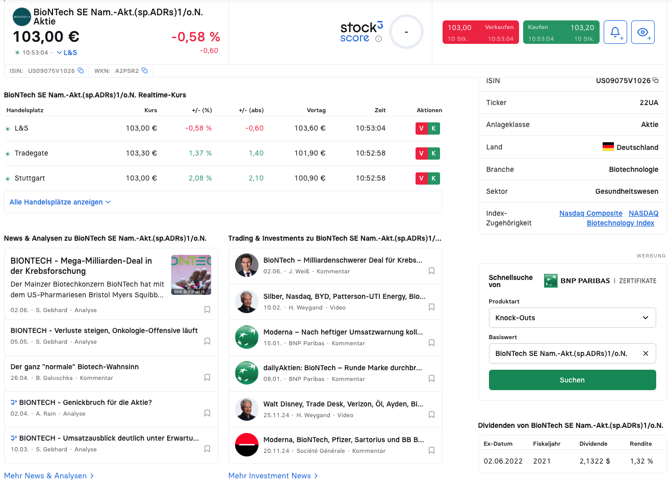Click the stock3 score circle indicator

coord(406,32)
